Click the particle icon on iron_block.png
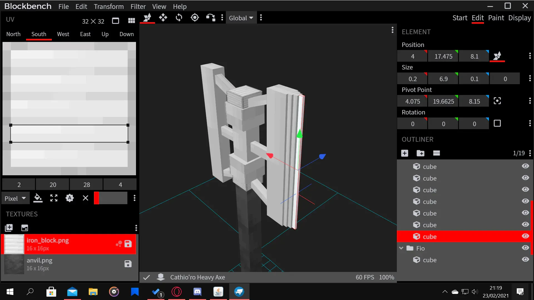Screen dimensions: 534x300 (x=119, y=244)
